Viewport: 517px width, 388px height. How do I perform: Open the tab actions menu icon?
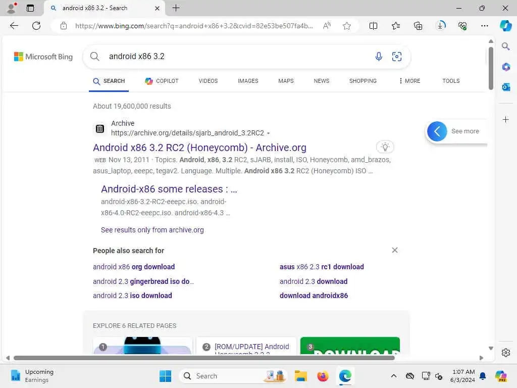(30, 8)
